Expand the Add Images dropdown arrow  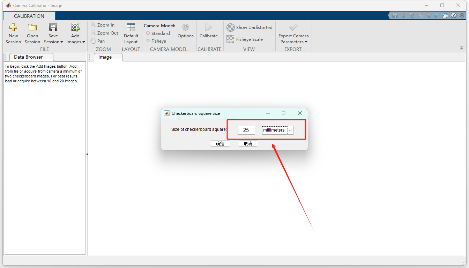(x=84, y=42)
